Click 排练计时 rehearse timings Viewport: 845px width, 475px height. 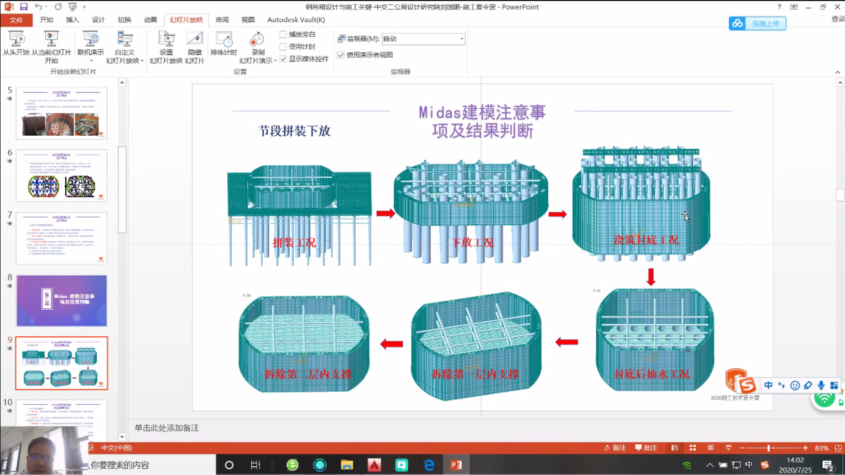(x=224, y=44)
